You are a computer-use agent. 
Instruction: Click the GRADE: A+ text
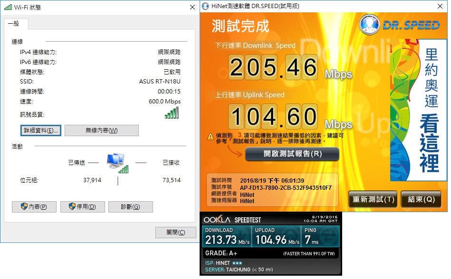point(221,253)
